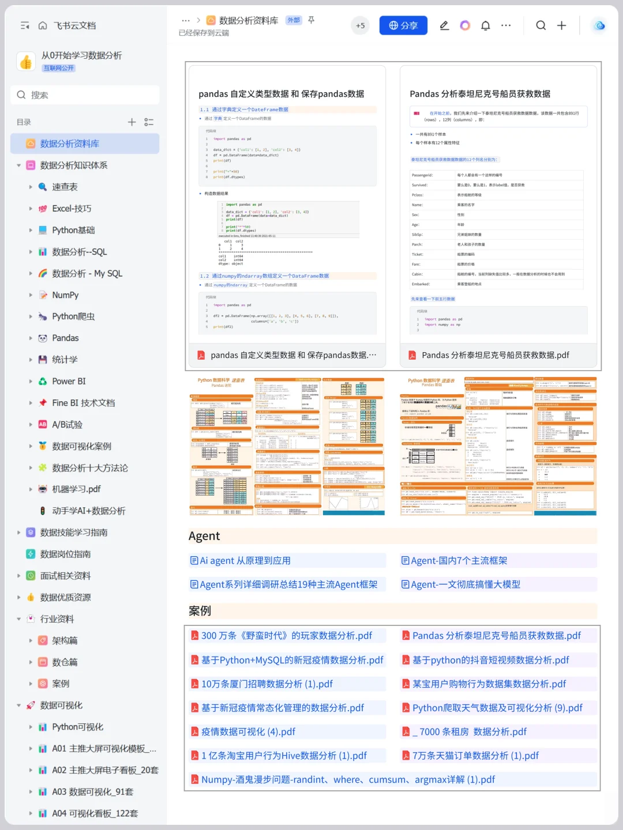
Task: Expand the NumPy node arrow
Action: click(31, 295)
